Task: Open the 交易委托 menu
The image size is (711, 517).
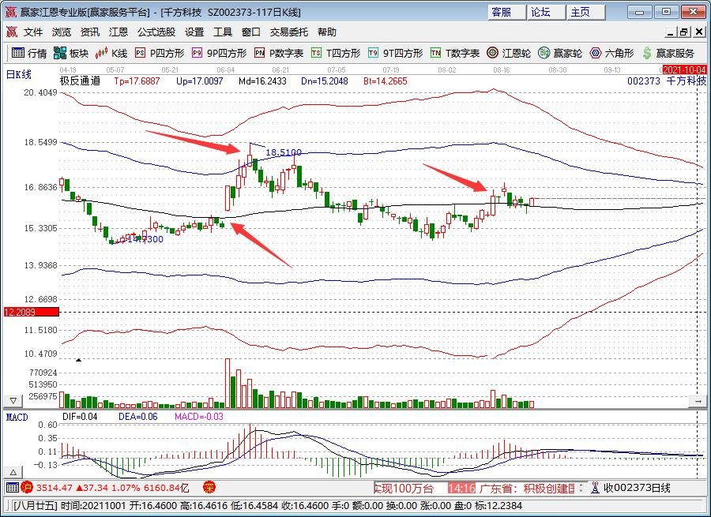Action: point(289,32)
